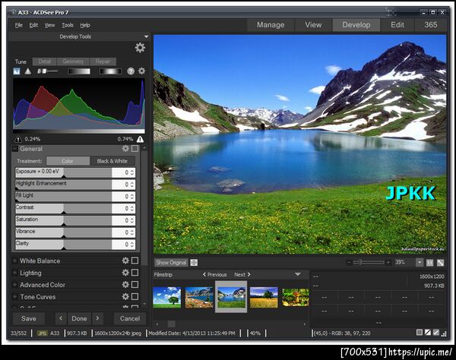
Task: Open the Geometry tab
Action: [73, 62]
